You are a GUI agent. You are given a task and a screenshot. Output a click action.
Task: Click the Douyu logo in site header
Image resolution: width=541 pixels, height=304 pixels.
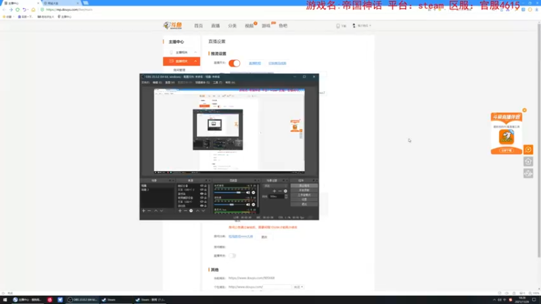(172, 26)
